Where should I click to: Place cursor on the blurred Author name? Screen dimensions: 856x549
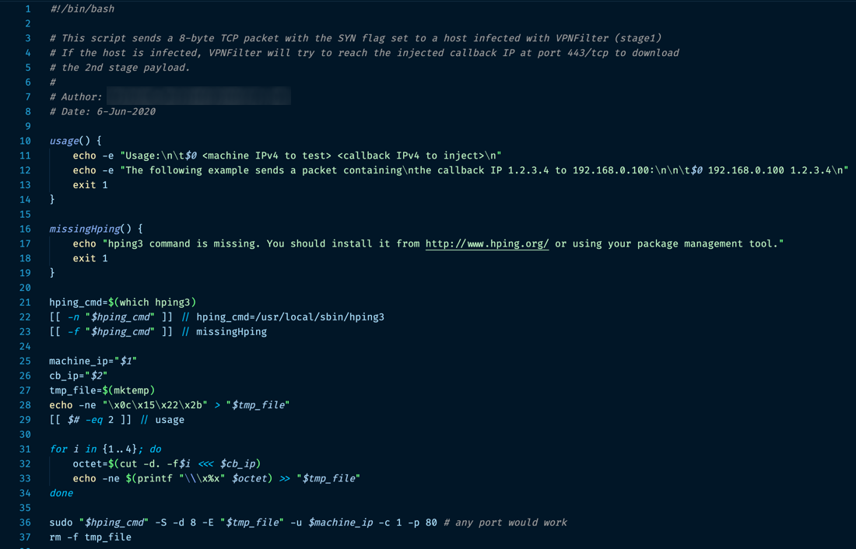tap(198, 96)
